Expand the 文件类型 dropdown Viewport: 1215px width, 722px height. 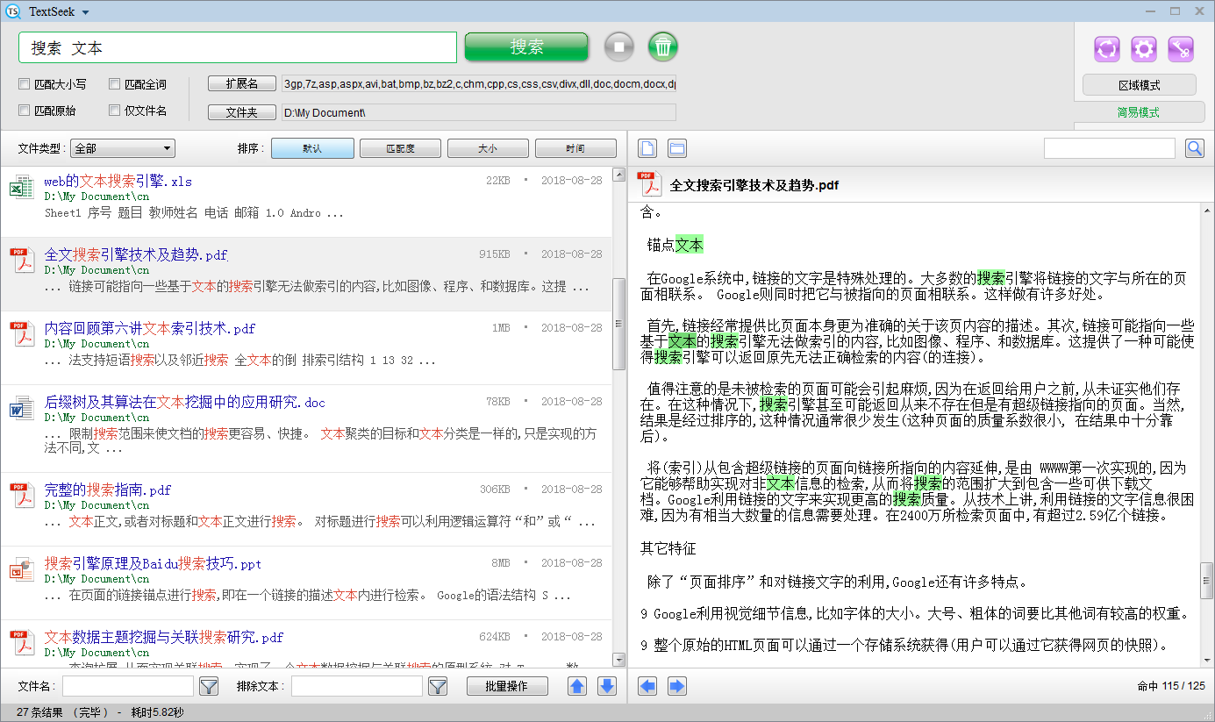(x=123, y=148)
